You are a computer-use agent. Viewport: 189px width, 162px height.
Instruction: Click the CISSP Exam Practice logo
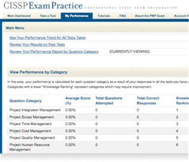(43, 6)
